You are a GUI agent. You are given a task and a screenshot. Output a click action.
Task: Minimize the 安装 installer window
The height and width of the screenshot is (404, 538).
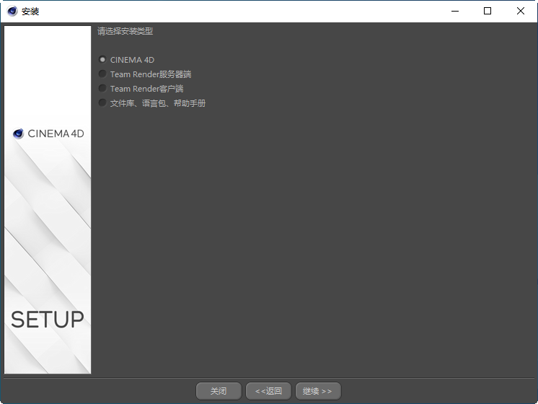454,11
